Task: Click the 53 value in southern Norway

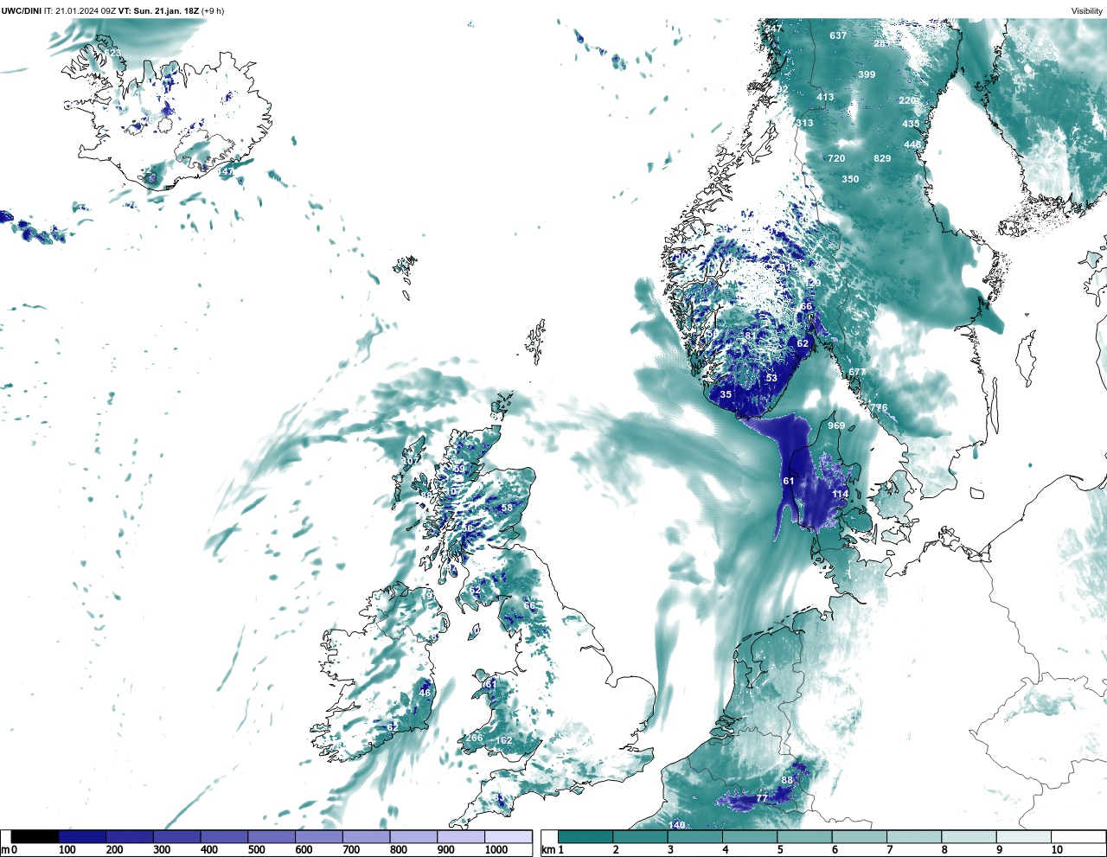Action: tap(771, 378)
